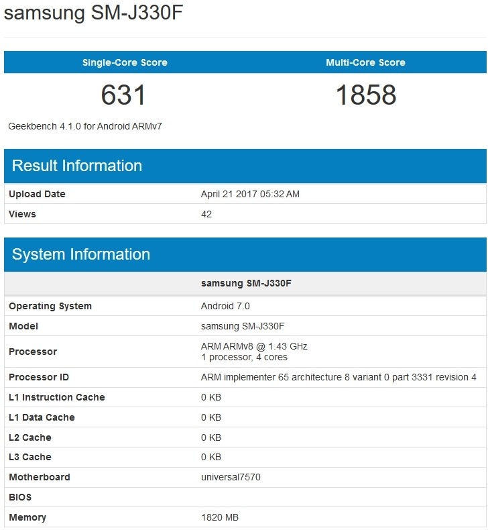This screenshot has width=488, height=530.
Task: Click the Model row value samsung SM-J330F
Action: click(x=243, y=326)
